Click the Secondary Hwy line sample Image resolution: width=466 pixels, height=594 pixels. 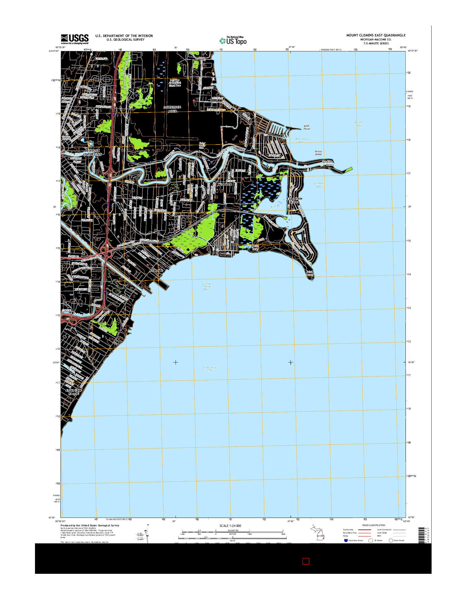pyautogui.click(x=364, y=533)
